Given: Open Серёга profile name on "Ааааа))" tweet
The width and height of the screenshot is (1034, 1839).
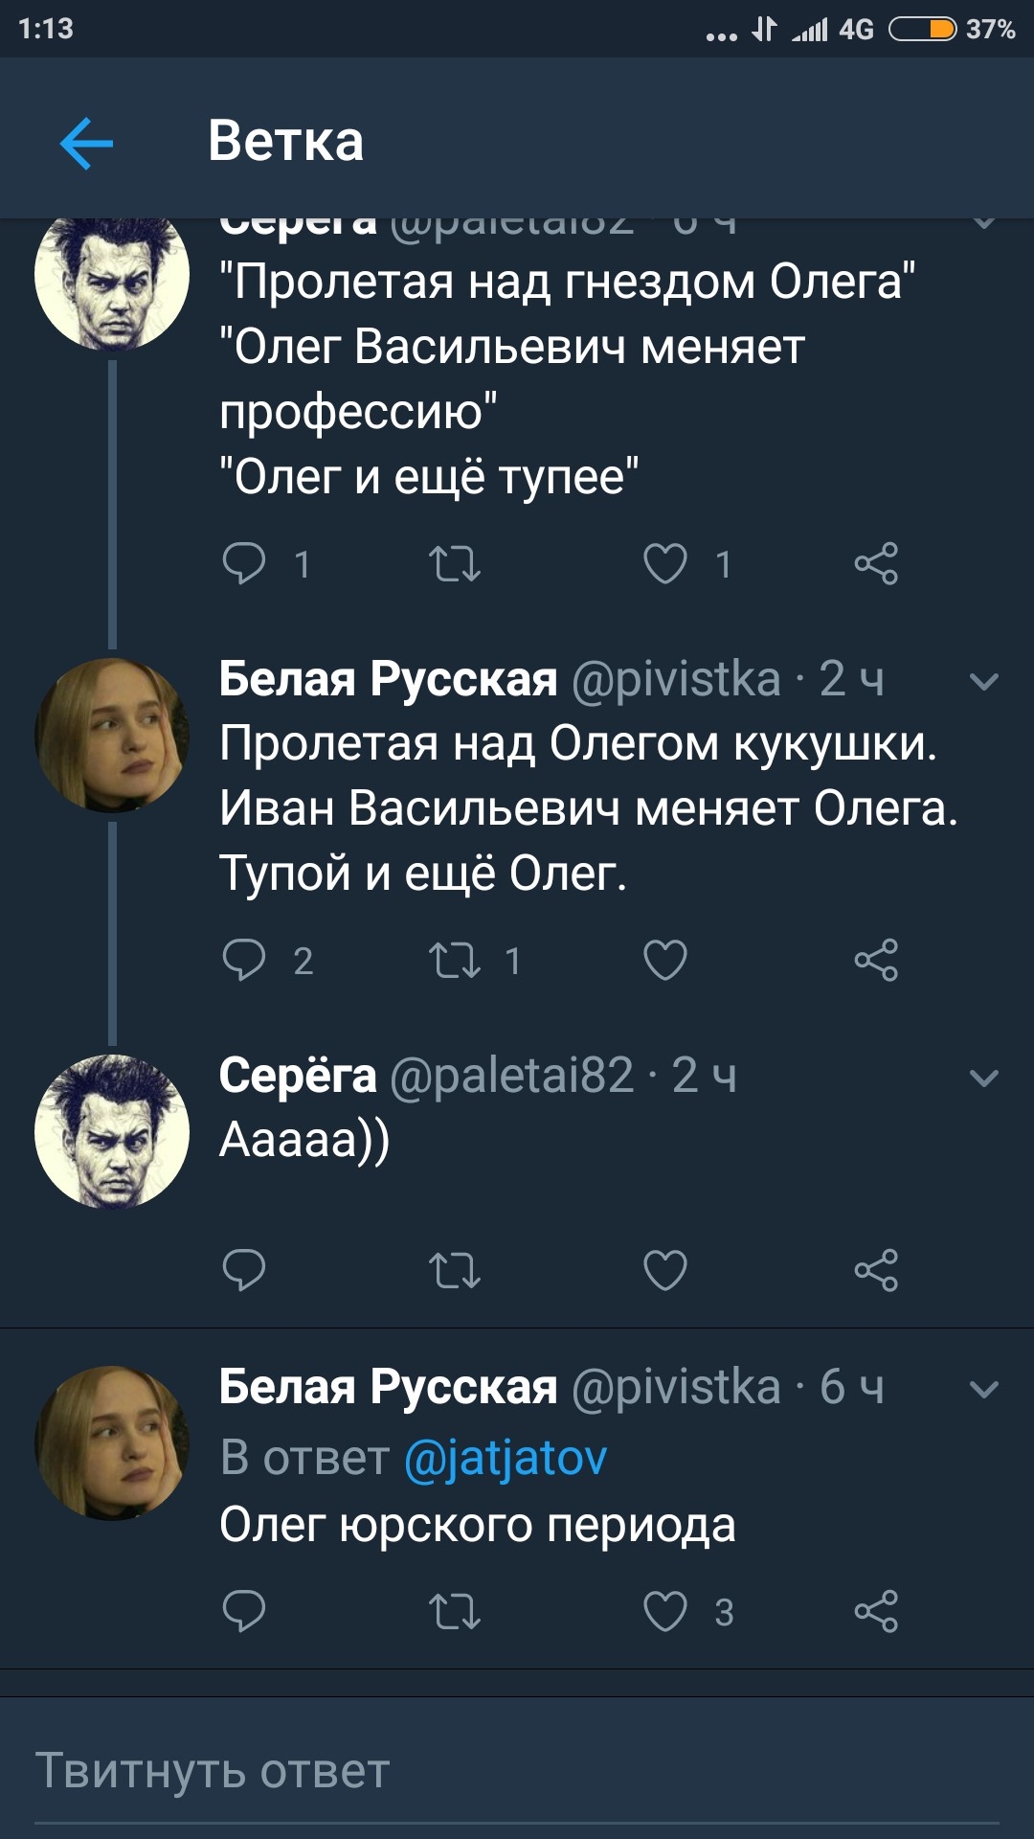Looking at the screenshot, I should [298, 1076].
